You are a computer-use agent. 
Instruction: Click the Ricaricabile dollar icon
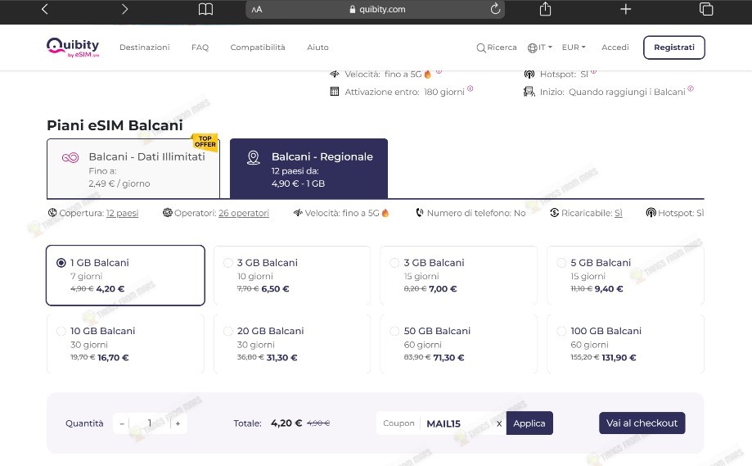coord(555,213)
